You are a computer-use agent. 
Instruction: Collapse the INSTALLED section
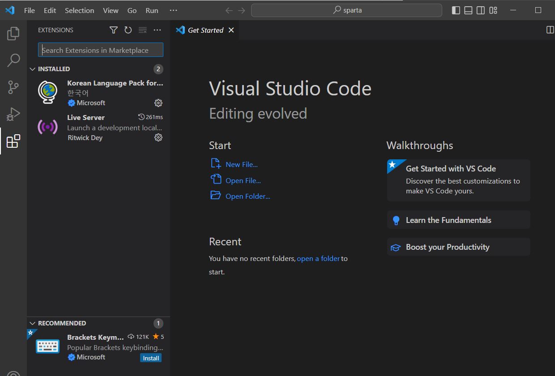coord(32,69)
